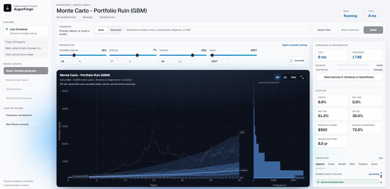Select Market-risk report route

pos(26,80)
